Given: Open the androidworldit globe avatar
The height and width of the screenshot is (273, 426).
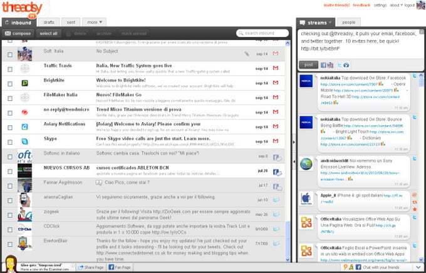Looking at the screenshot, I should [306, 164].
